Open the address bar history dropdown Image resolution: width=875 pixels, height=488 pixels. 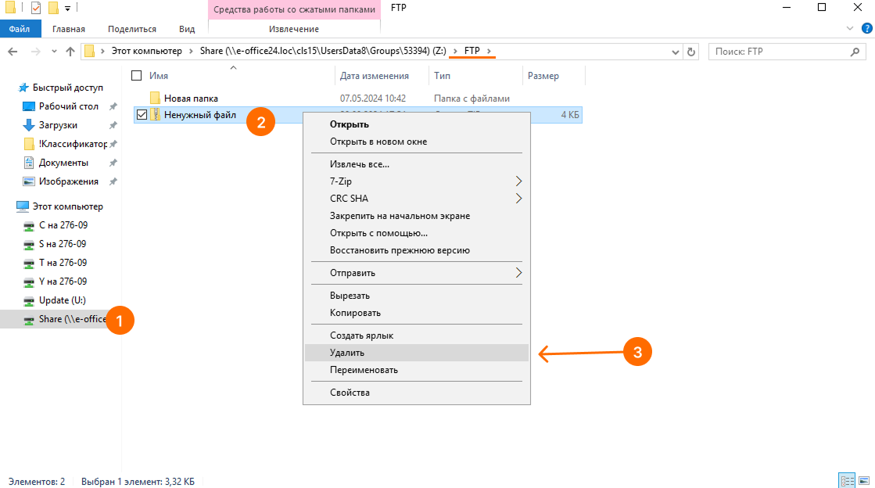tap(676, 52)
